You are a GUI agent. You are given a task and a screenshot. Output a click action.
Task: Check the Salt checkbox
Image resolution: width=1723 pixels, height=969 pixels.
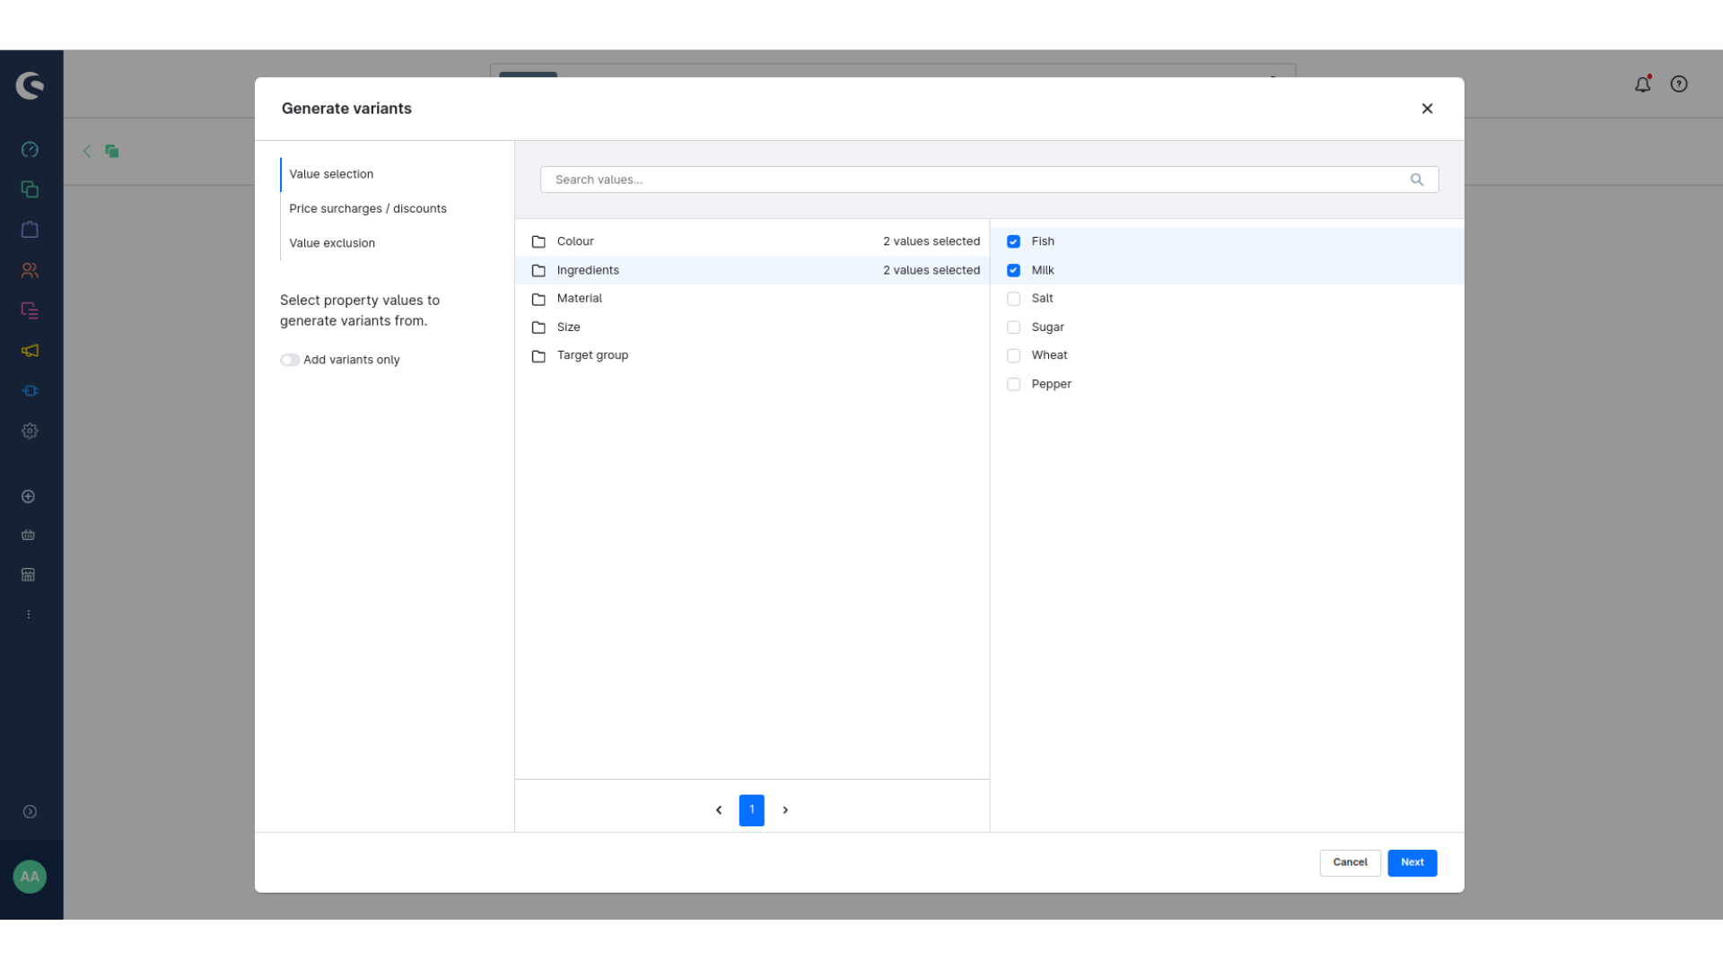[x=1013, y=299]
